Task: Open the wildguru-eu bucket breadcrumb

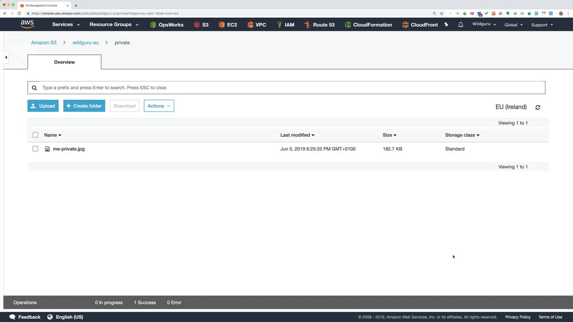Action: tap(86, 42)
